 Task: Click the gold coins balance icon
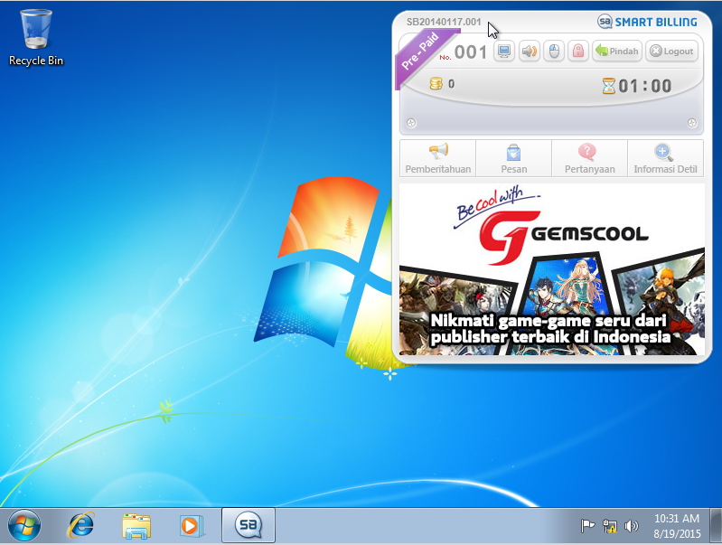click(436, 83)
